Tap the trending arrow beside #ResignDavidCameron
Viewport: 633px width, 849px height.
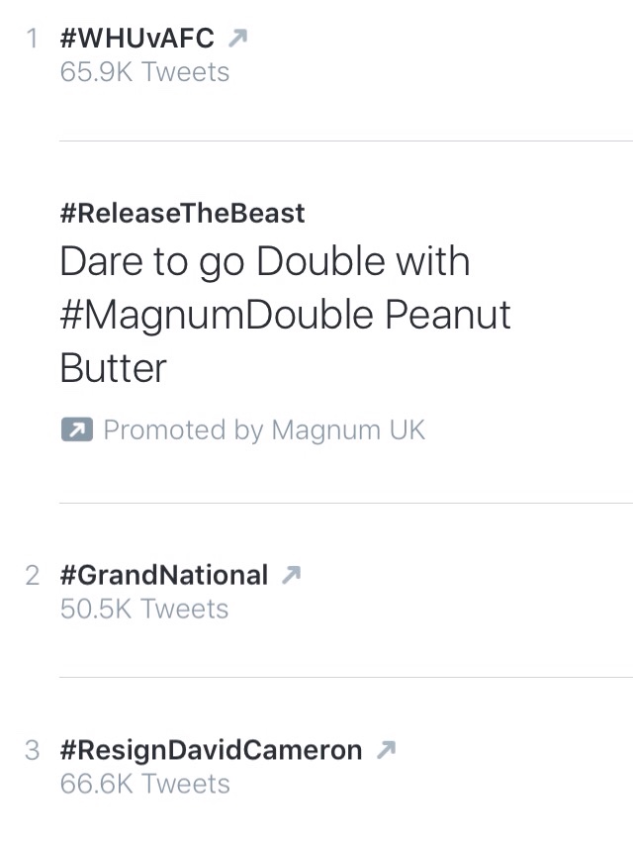click(x=386, y=750)
